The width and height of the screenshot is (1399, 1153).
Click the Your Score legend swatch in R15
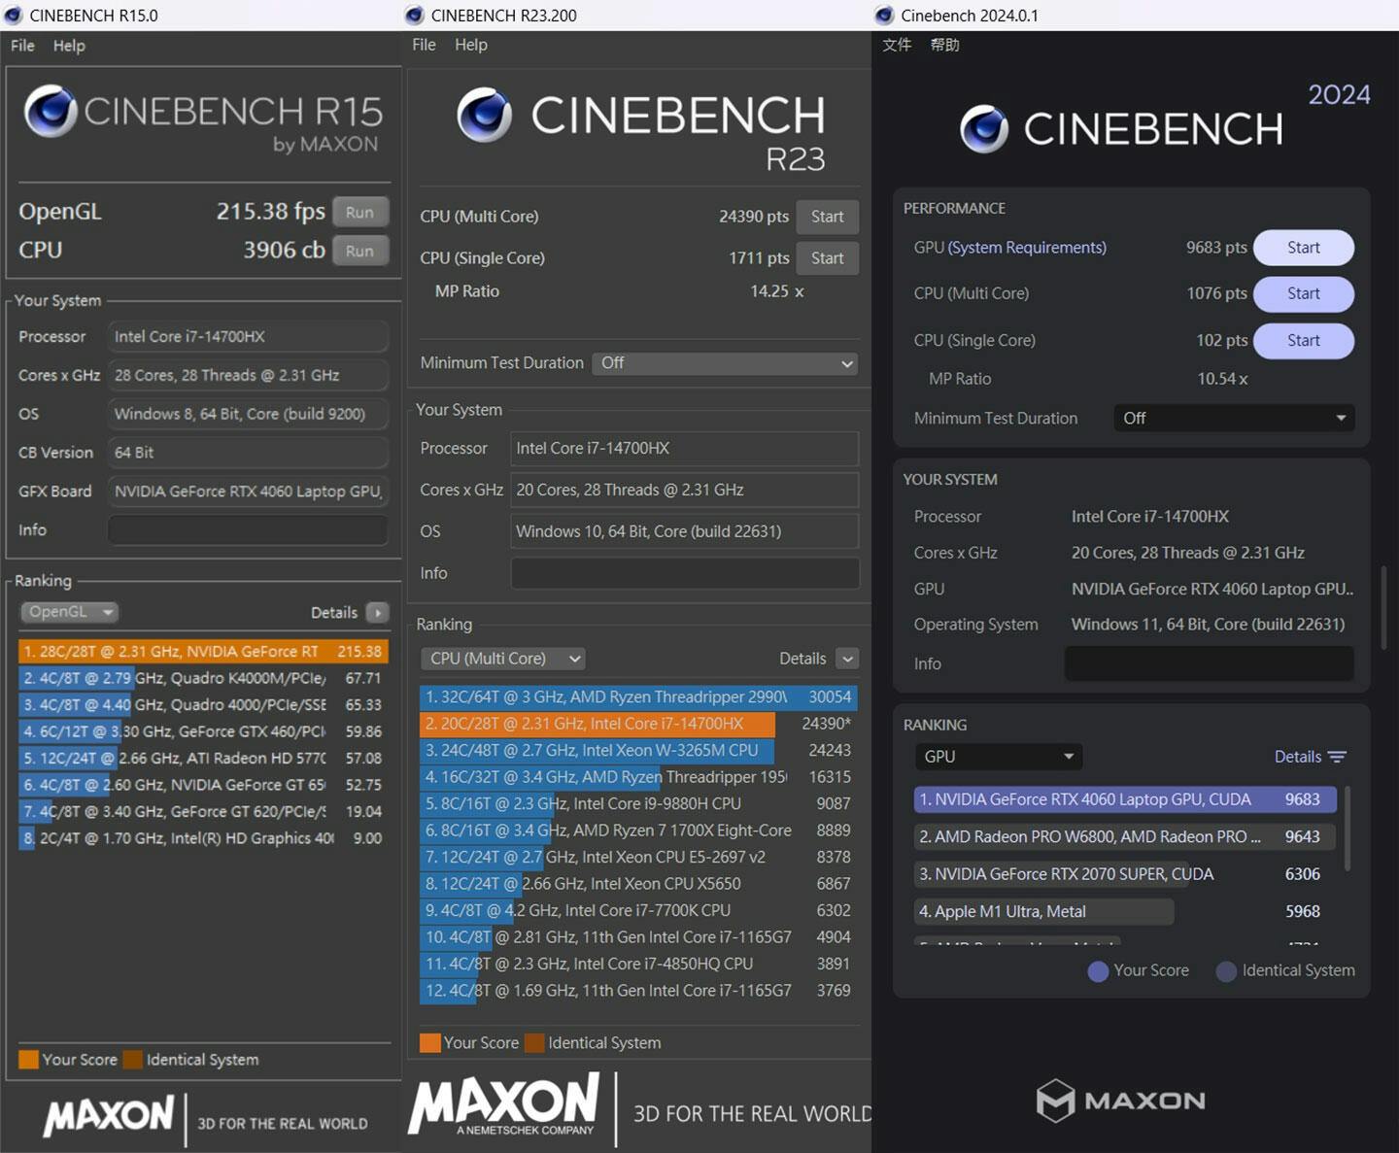click(x=28, y=1060)
